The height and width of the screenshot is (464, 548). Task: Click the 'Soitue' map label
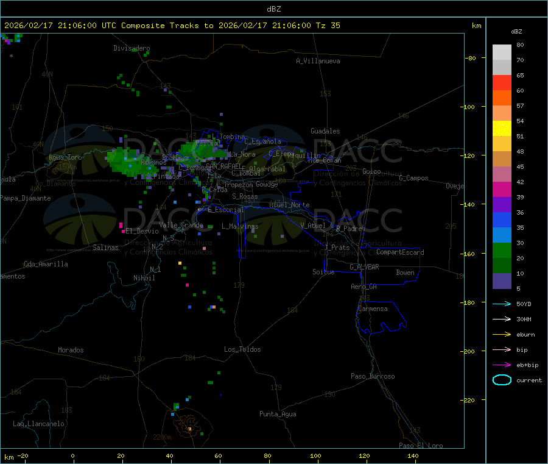(x=323, y=272)
